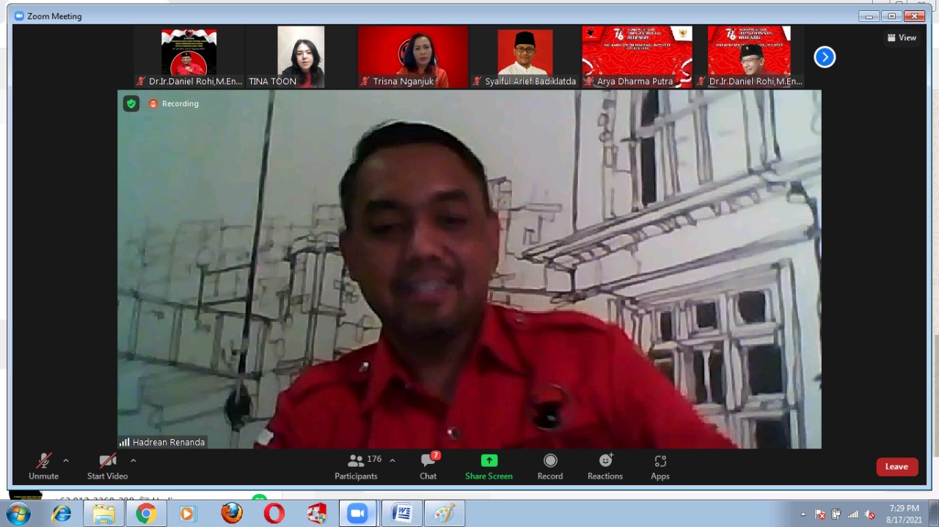The height and width of the screenshot is (527, 939).
Task: Select Trisna Nganjuk participant thumbnail
Action: point(413,57)
